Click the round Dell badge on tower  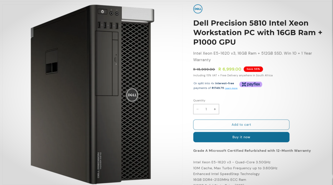point(132,96)
